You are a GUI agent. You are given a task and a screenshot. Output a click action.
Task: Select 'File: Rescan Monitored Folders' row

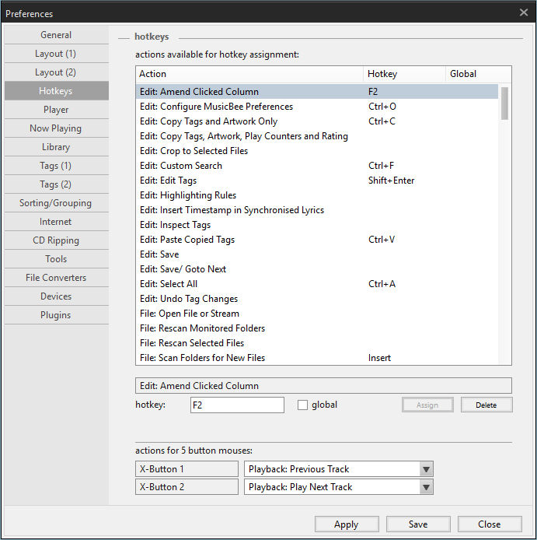tap(317, 328)
